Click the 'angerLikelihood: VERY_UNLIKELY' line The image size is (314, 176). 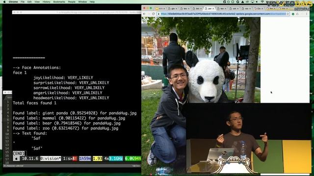[68, 93]
